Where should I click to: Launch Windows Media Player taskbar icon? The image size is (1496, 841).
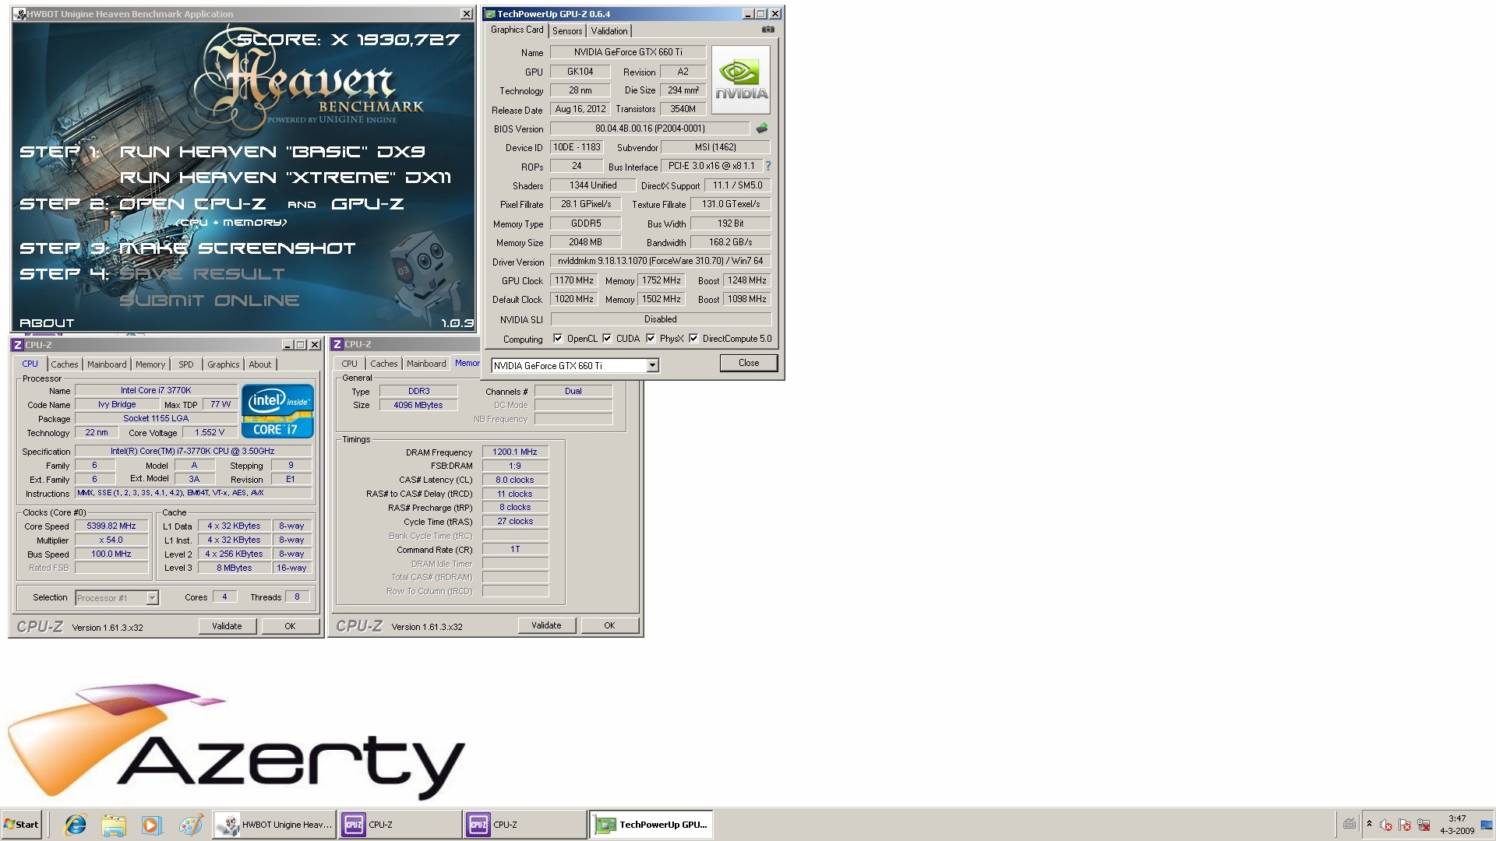[151, 825]
